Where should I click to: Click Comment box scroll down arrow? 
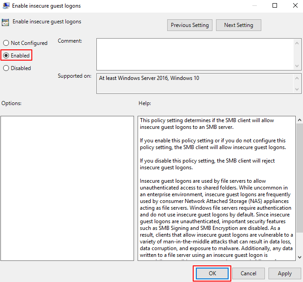pyautogui.click(x=297, y=66)
